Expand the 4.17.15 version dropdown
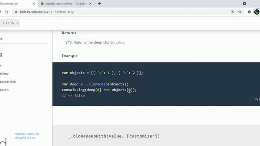The width and height of the screenshot is (260, 146). tap(10, 23)
